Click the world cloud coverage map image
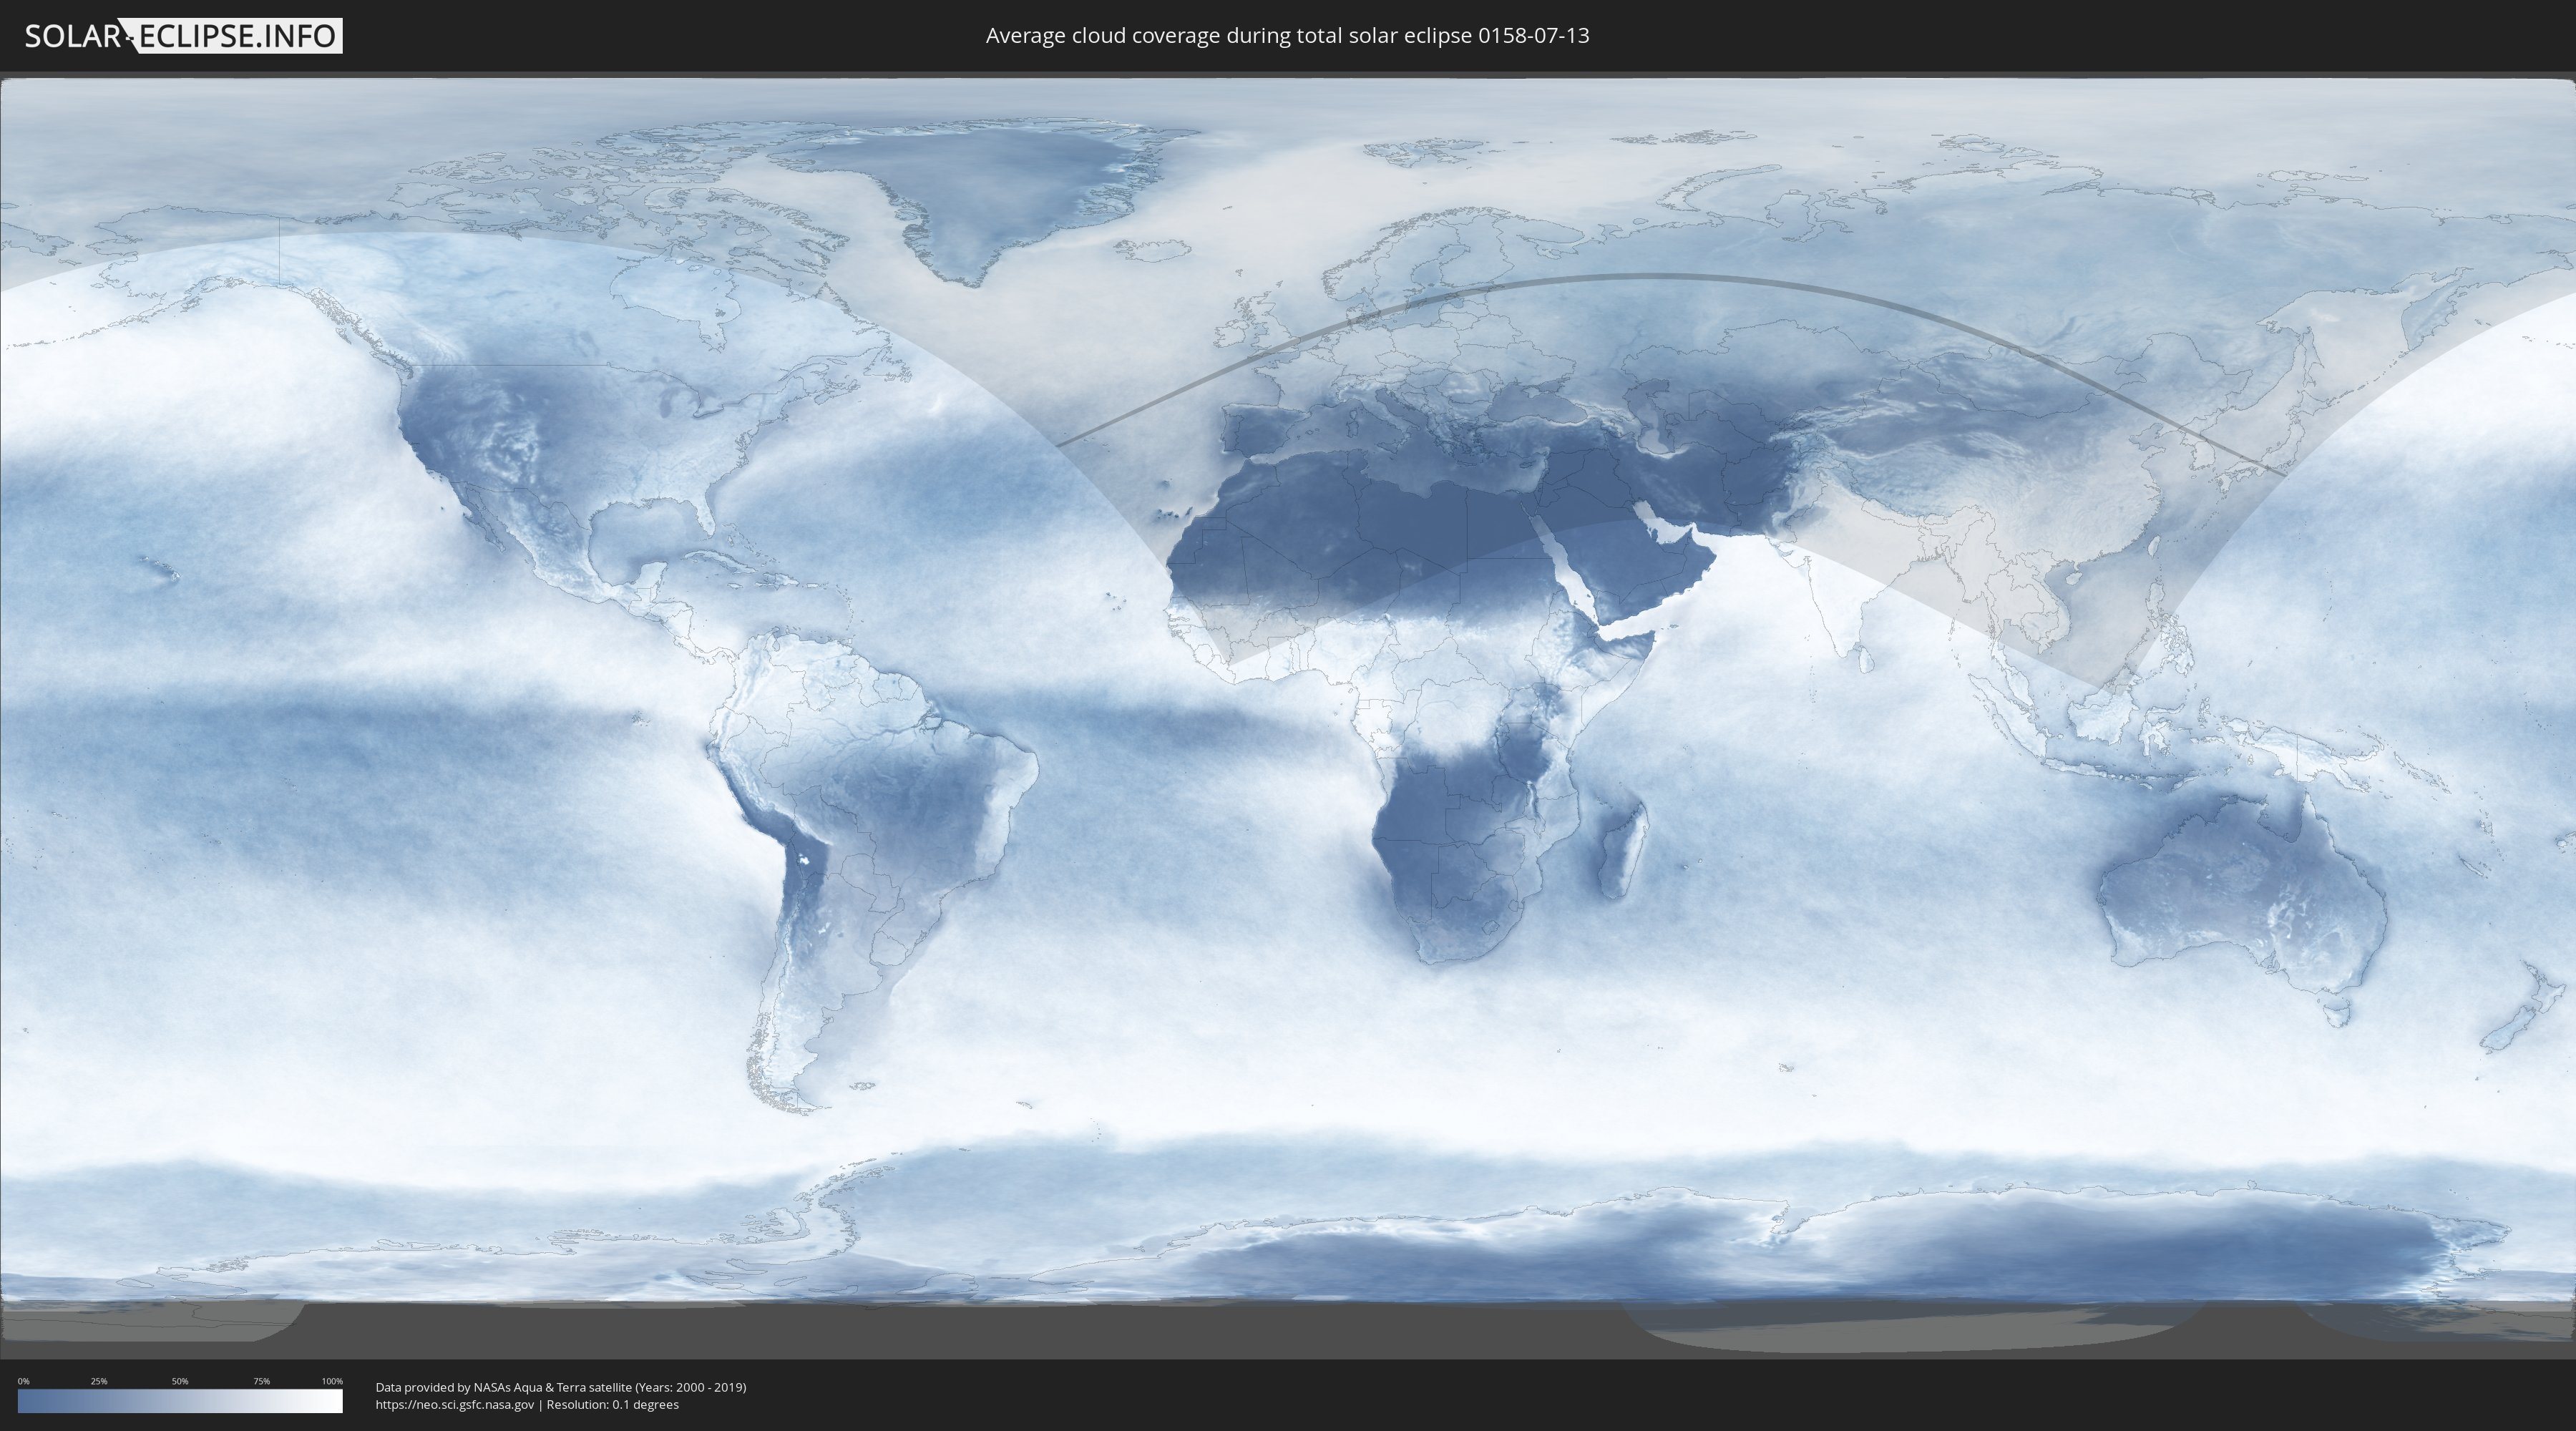This screenshot has height=1431, width=2576. (1288, 715)
